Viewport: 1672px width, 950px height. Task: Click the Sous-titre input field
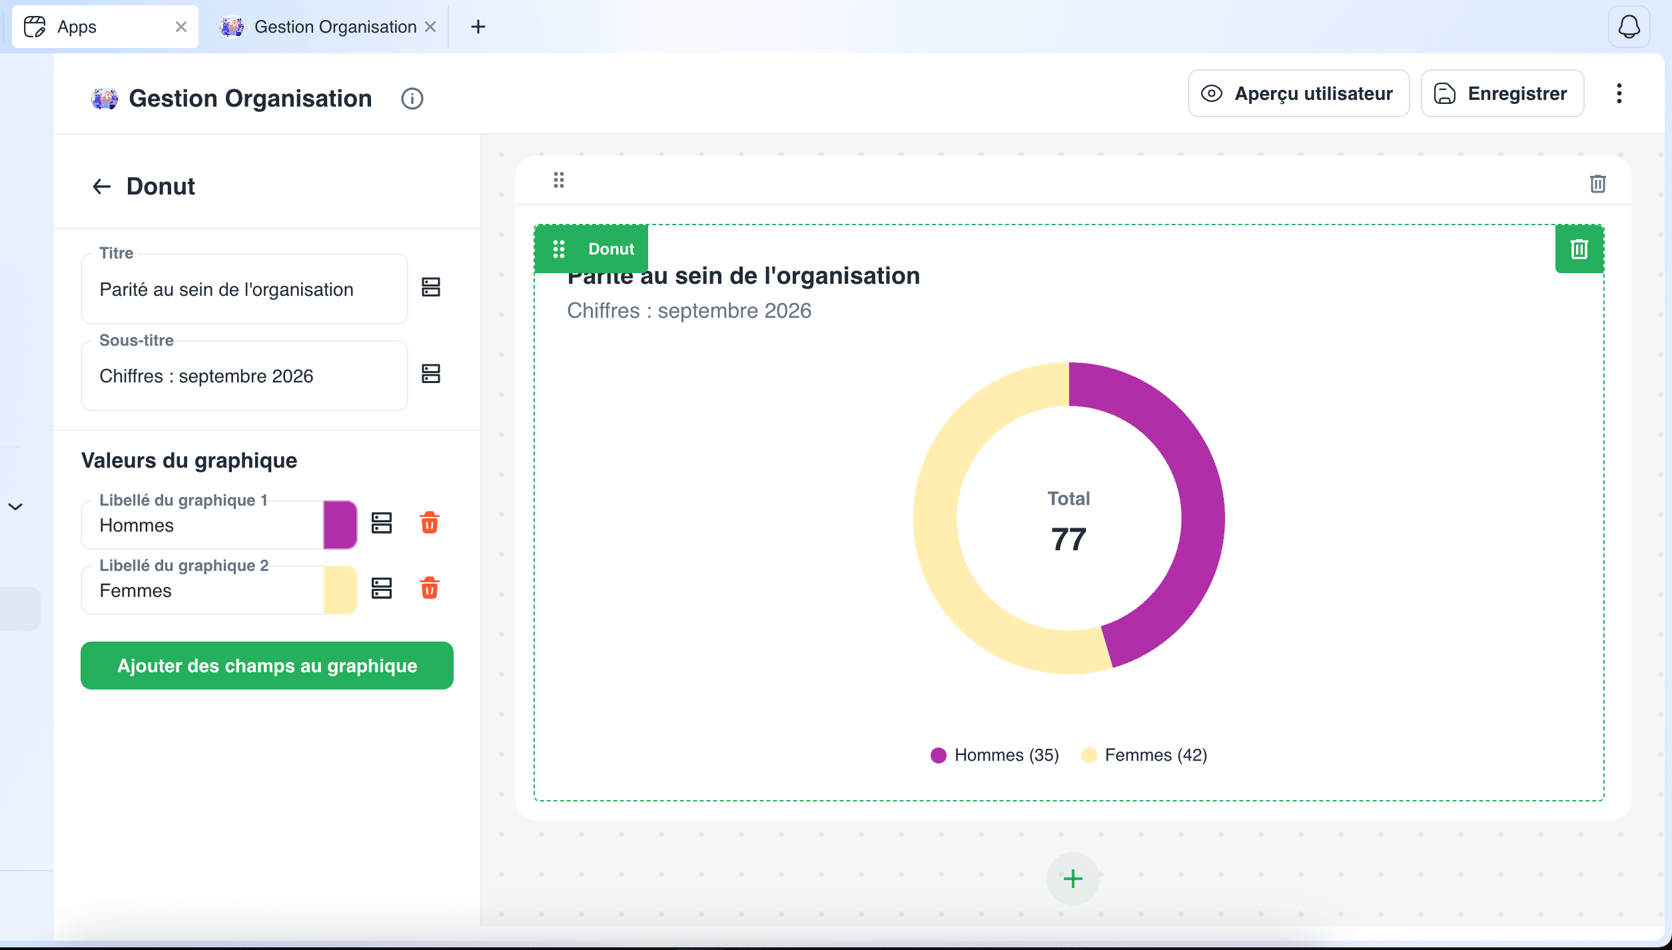[x=244, y=376]
